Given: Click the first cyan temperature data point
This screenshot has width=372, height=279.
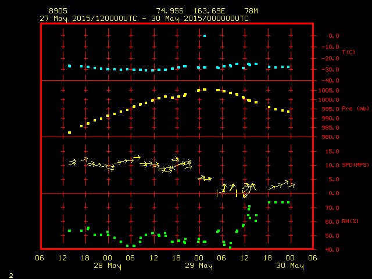Looking at the screenshot, I should click(70, 66).
